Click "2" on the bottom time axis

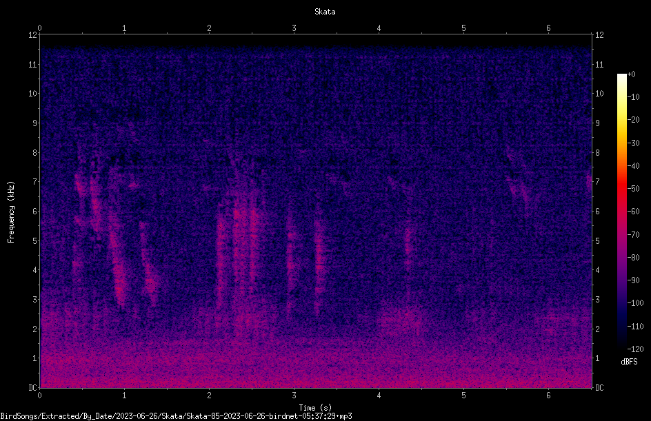(x=209, y=396)
